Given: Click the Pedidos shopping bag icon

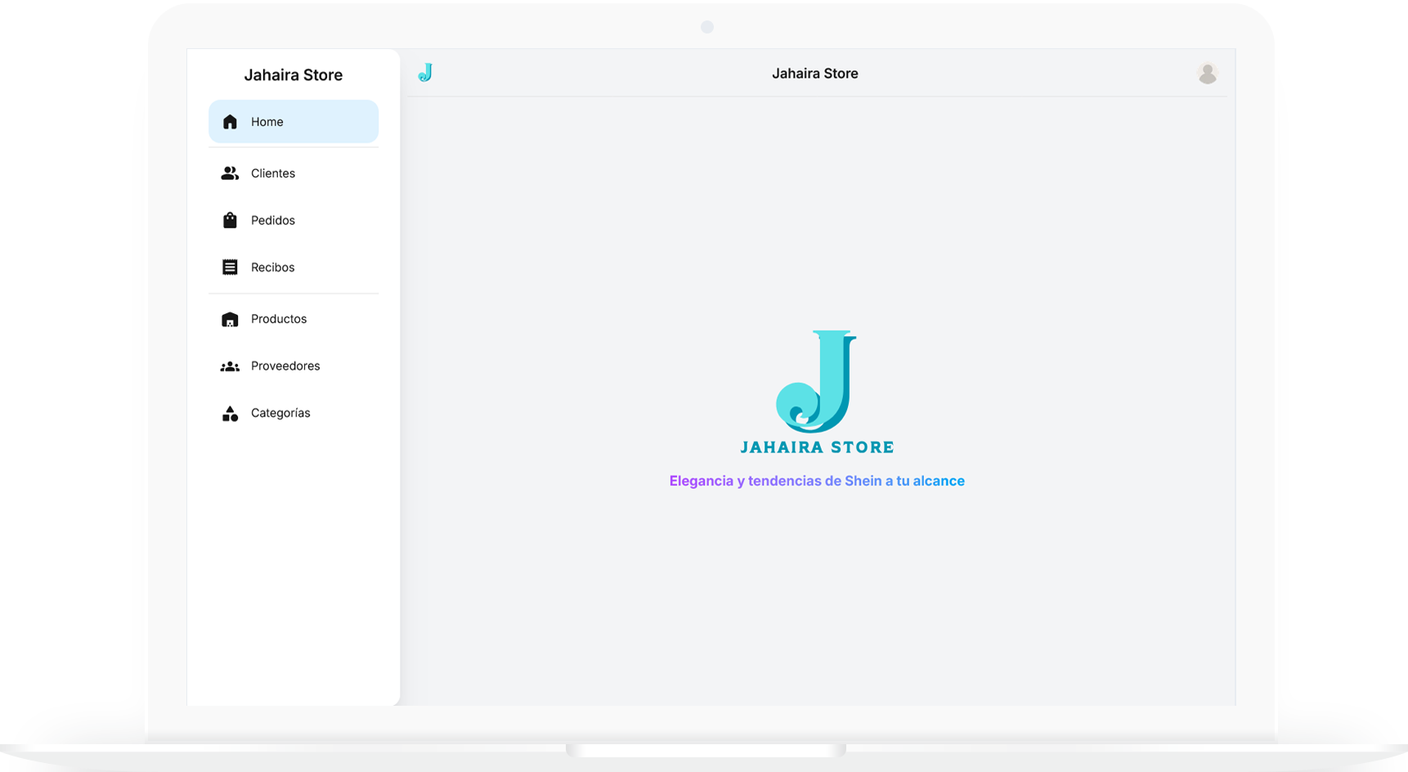Looking at the screenshot, I should pyautogui.click(x=230, y=220).
